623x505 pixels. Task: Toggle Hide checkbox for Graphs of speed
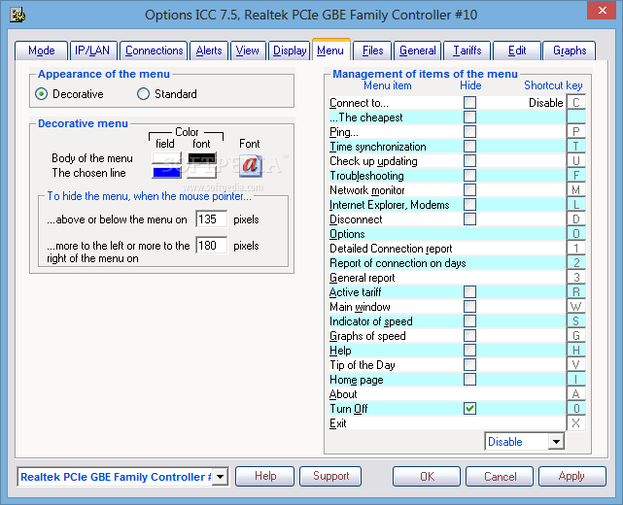pyautogui.click(x=469, y=336)
